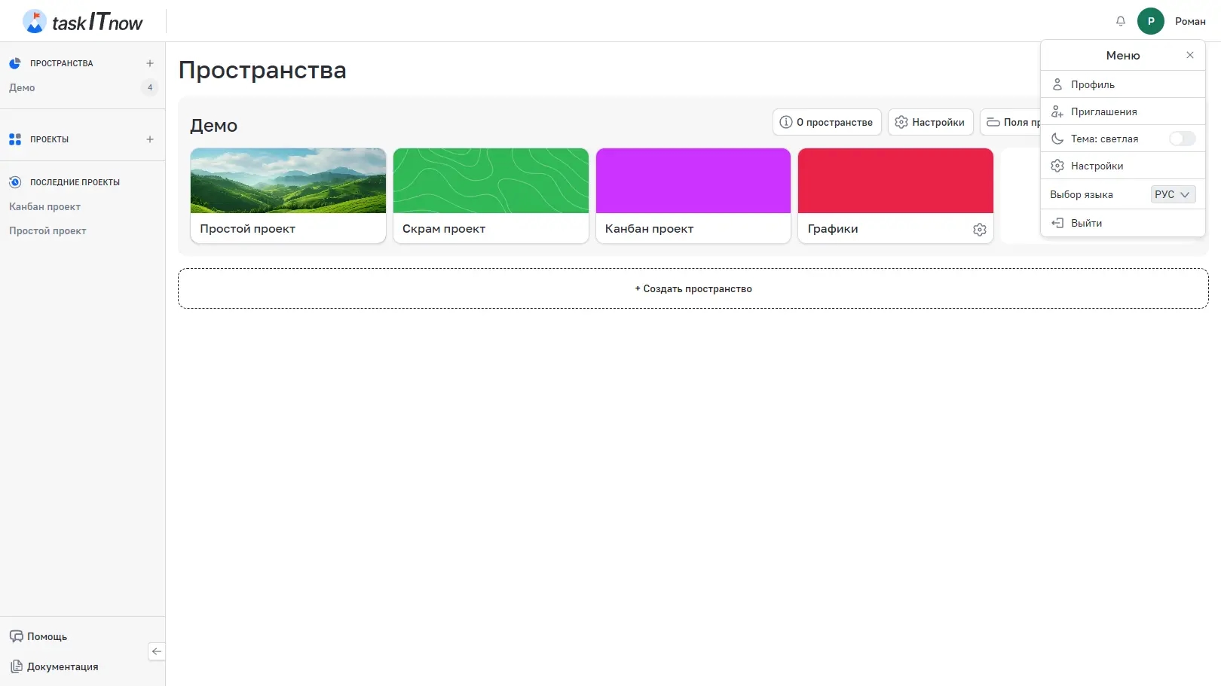The height and width of the screenshot is (686, 1221).
Task: Click the plus icon next to Проекты
Action: coord(150,139)
